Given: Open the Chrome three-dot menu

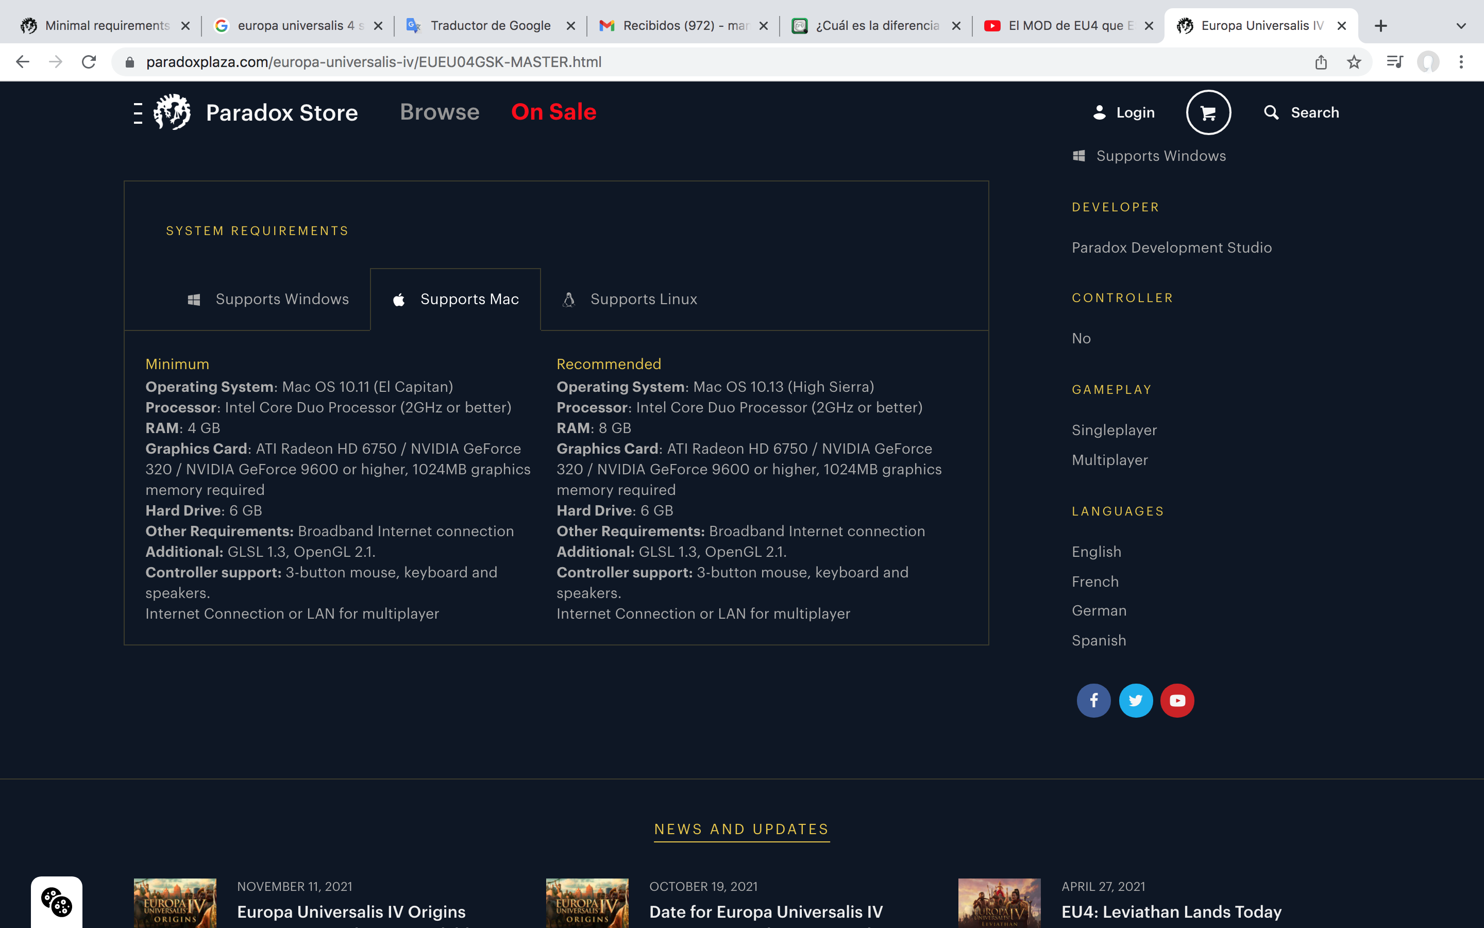Looking at the screenshot, I should [x=1461, y=62].
